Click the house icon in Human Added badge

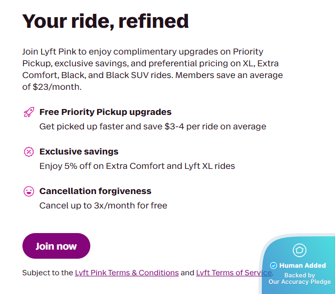coord(299,250)
